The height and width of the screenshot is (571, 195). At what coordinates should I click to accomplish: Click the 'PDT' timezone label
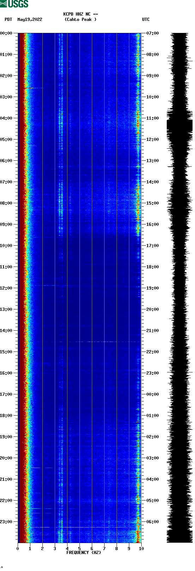click(x=8, y=19)
